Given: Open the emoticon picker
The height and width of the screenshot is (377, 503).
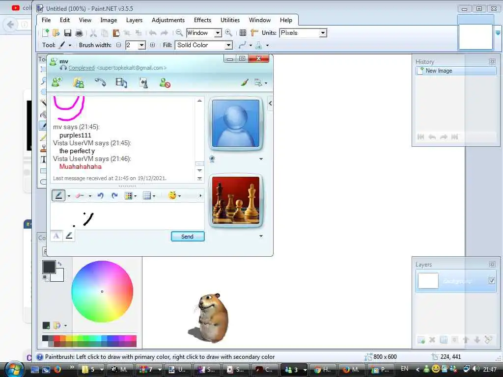Looking at the screenshot, I should 174,195.
